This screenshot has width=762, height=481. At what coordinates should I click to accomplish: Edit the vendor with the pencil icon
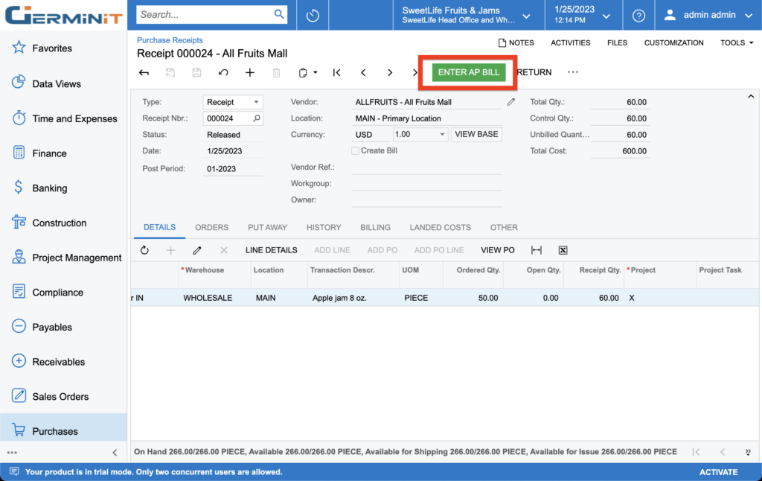pyautogui.click(x=511, y=102)
